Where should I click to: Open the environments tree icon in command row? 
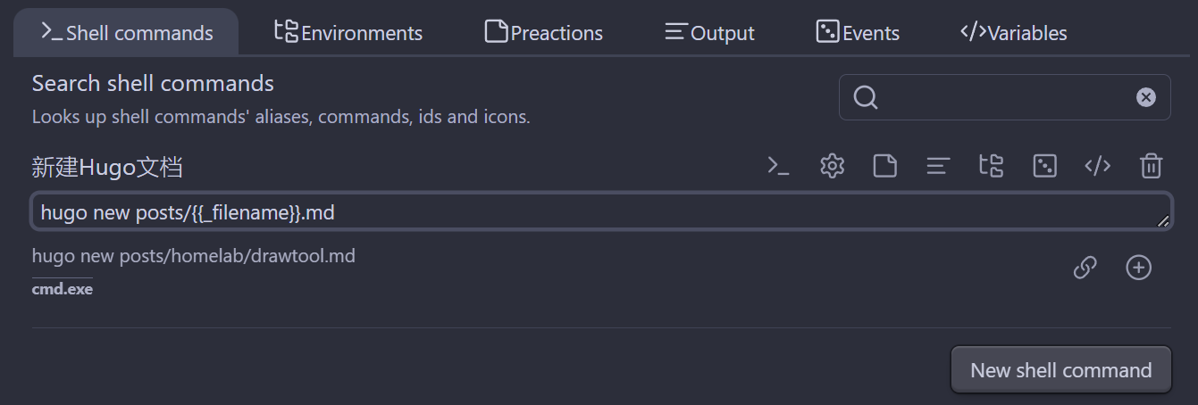[x=991, y=166]
